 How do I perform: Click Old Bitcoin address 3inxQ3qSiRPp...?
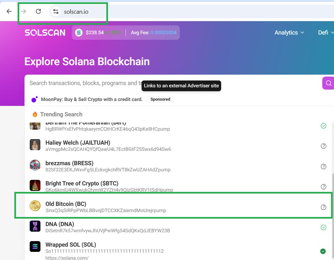[106, 210]
